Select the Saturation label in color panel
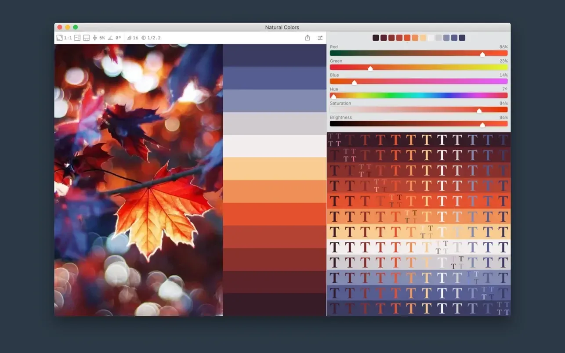Screen dimensions: 565x353 tap(340, 103)
